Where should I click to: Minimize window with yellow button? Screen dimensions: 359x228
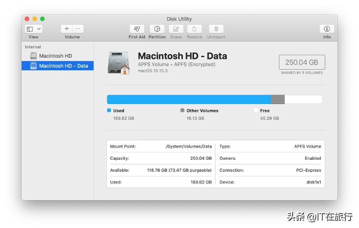click(35, 19)
